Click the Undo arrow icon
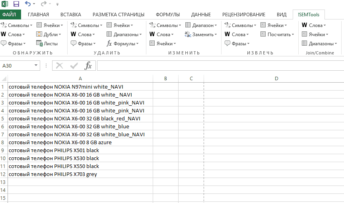 [28, 4]
